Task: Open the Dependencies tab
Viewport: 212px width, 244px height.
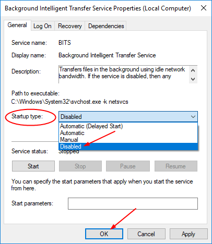Action: (106, 26)
